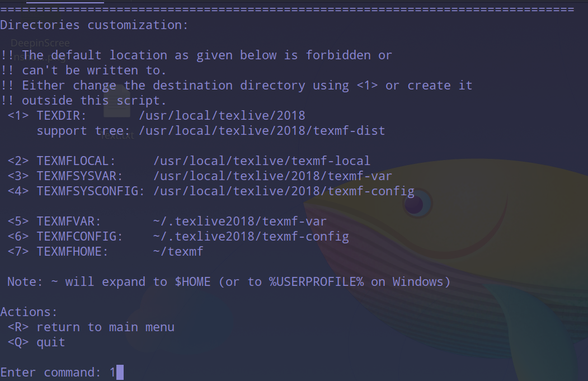Click the command input cursor after 'Enter command:'
The height and width of the screenshot is (381, 588).
click(120, 373)
